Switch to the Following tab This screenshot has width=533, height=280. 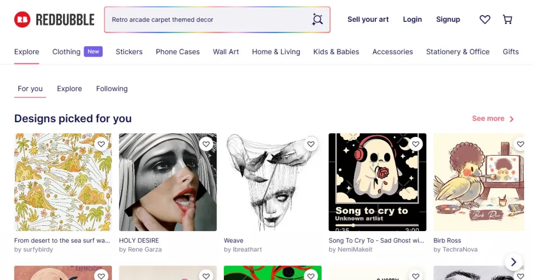[112, 88]
